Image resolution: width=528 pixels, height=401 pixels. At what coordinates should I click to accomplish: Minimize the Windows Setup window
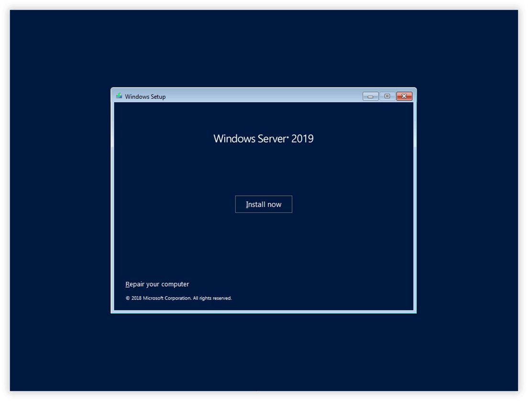370,96
